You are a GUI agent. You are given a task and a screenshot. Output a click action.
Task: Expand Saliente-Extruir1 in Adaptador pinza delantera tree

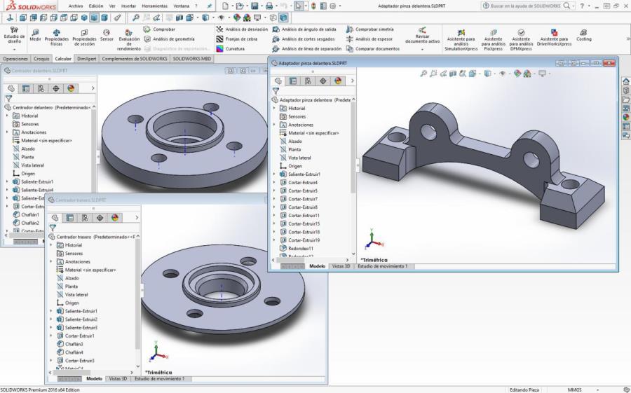tap(275, 174)
